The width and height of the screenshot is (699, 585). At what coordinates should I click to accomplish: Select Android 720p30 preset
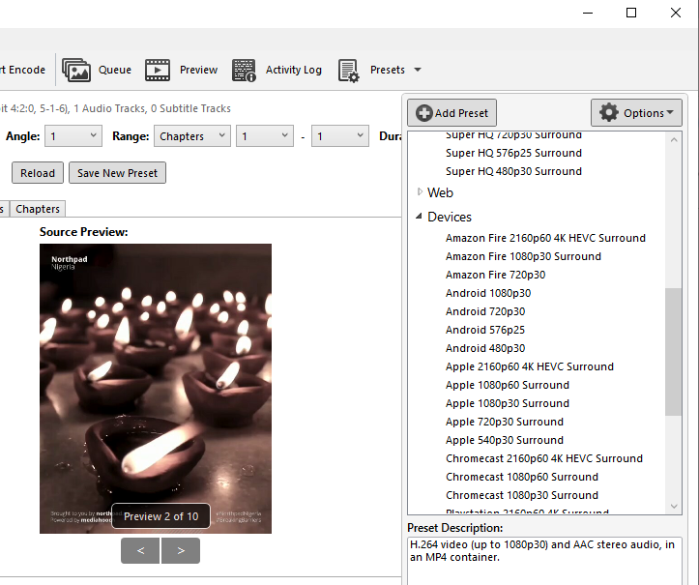[x=485, y=311]
